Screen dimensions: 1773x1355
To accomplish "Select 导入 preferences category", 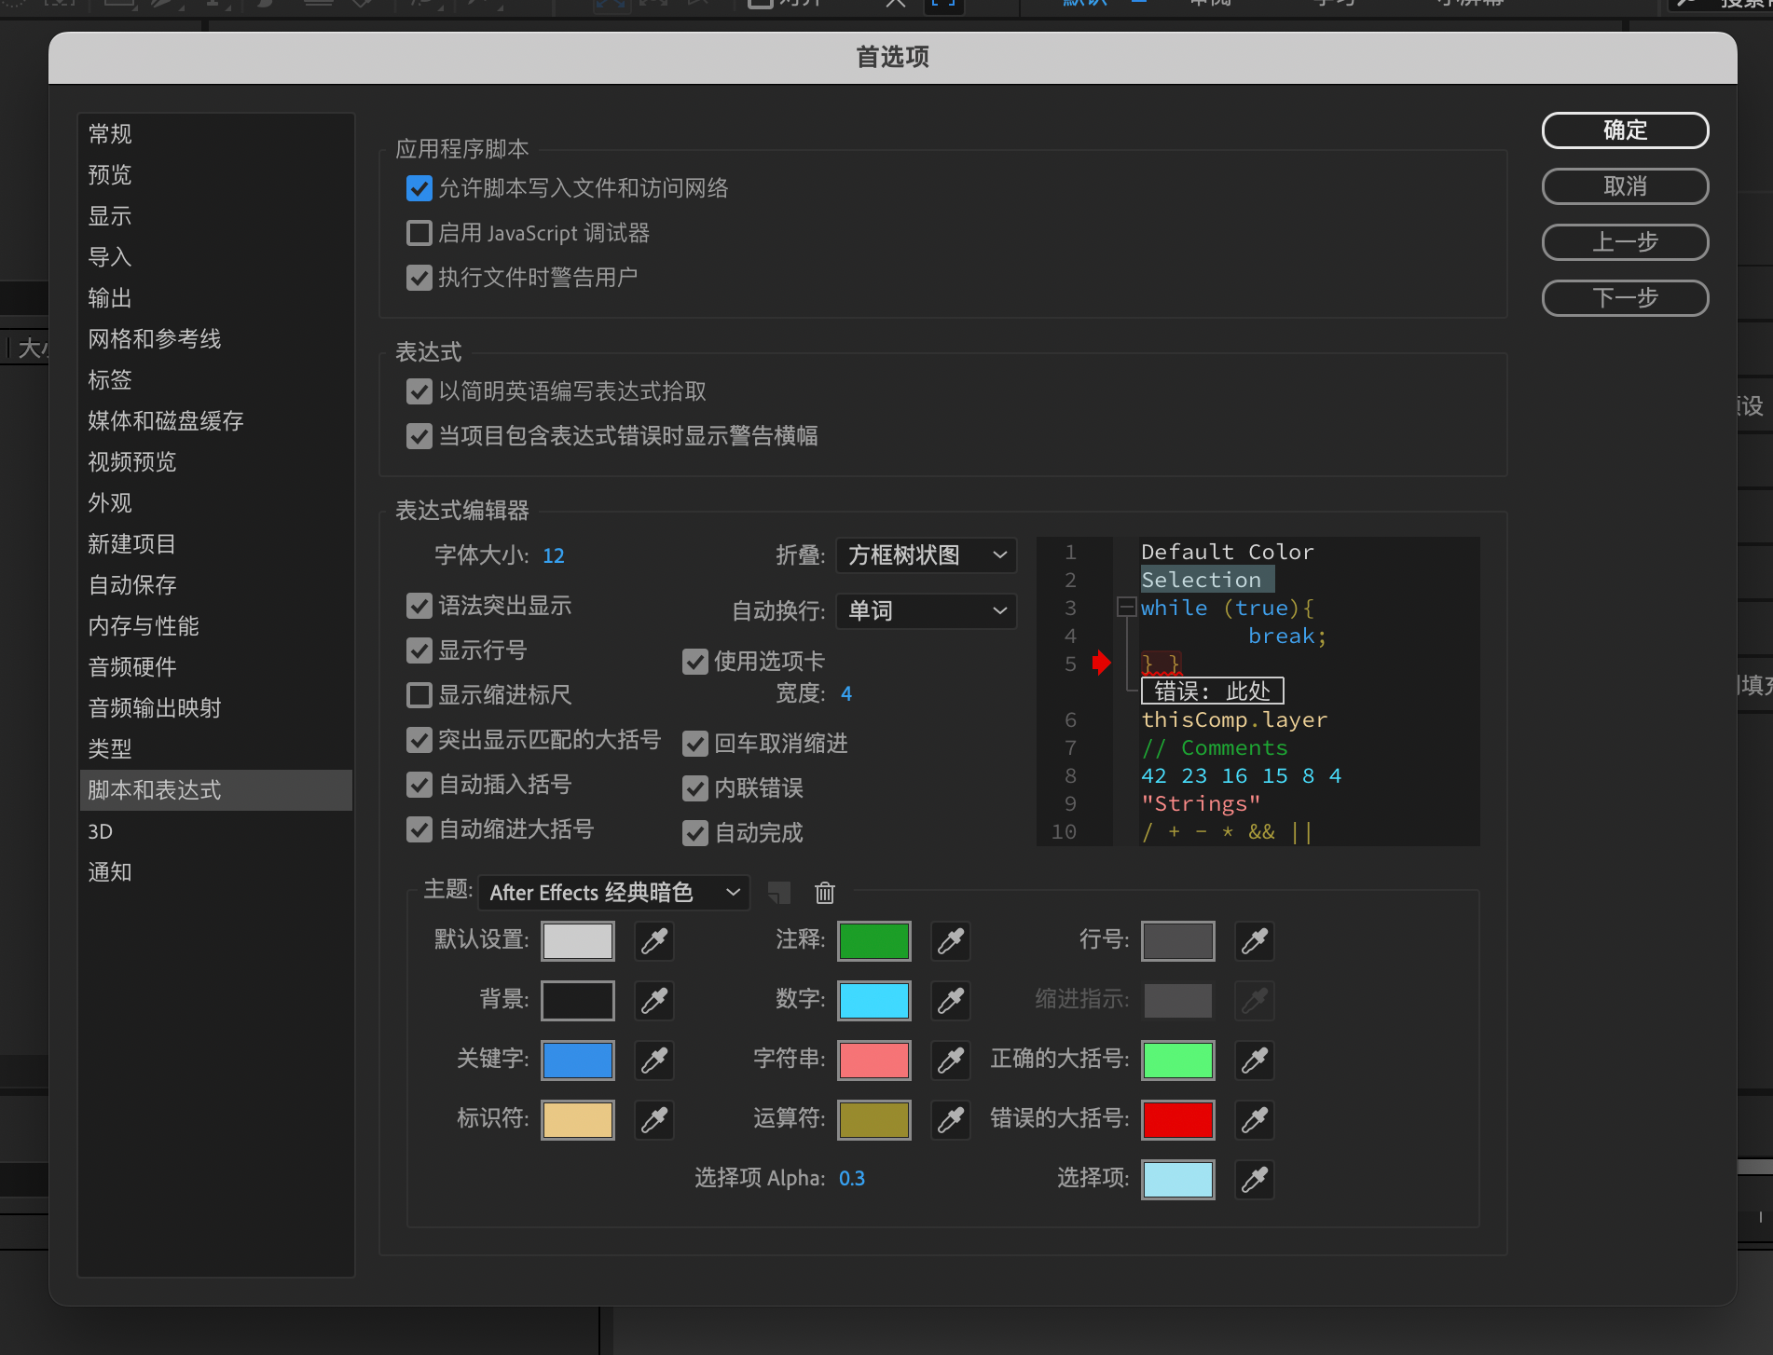I will (215, 257).
